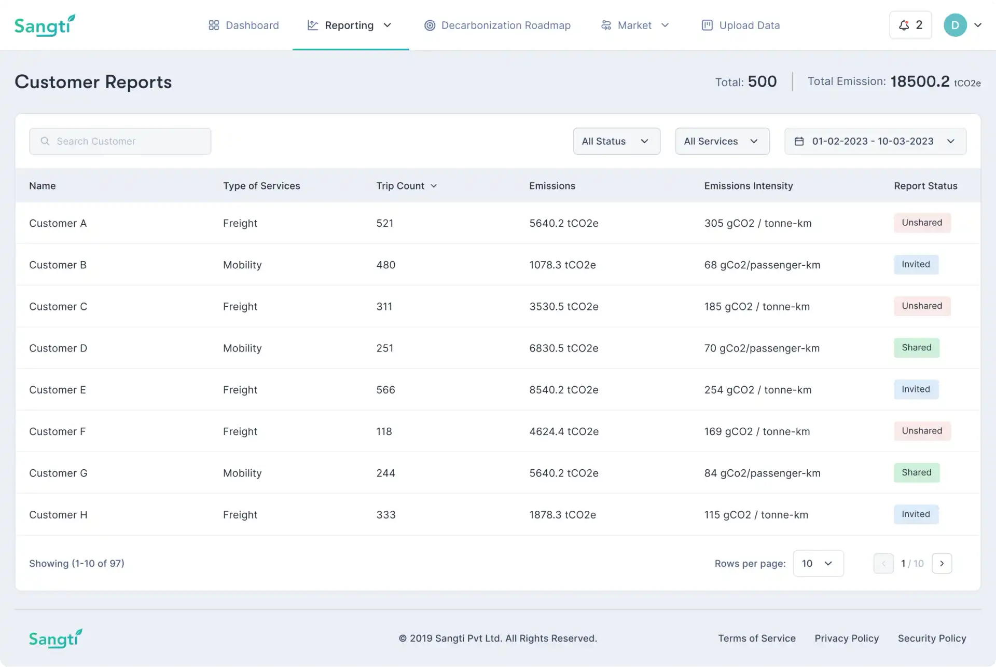The height and width of the screenshot is (667, 996).
Task: Click Invited status for Customer H
Action: click(x=916, y=514)
